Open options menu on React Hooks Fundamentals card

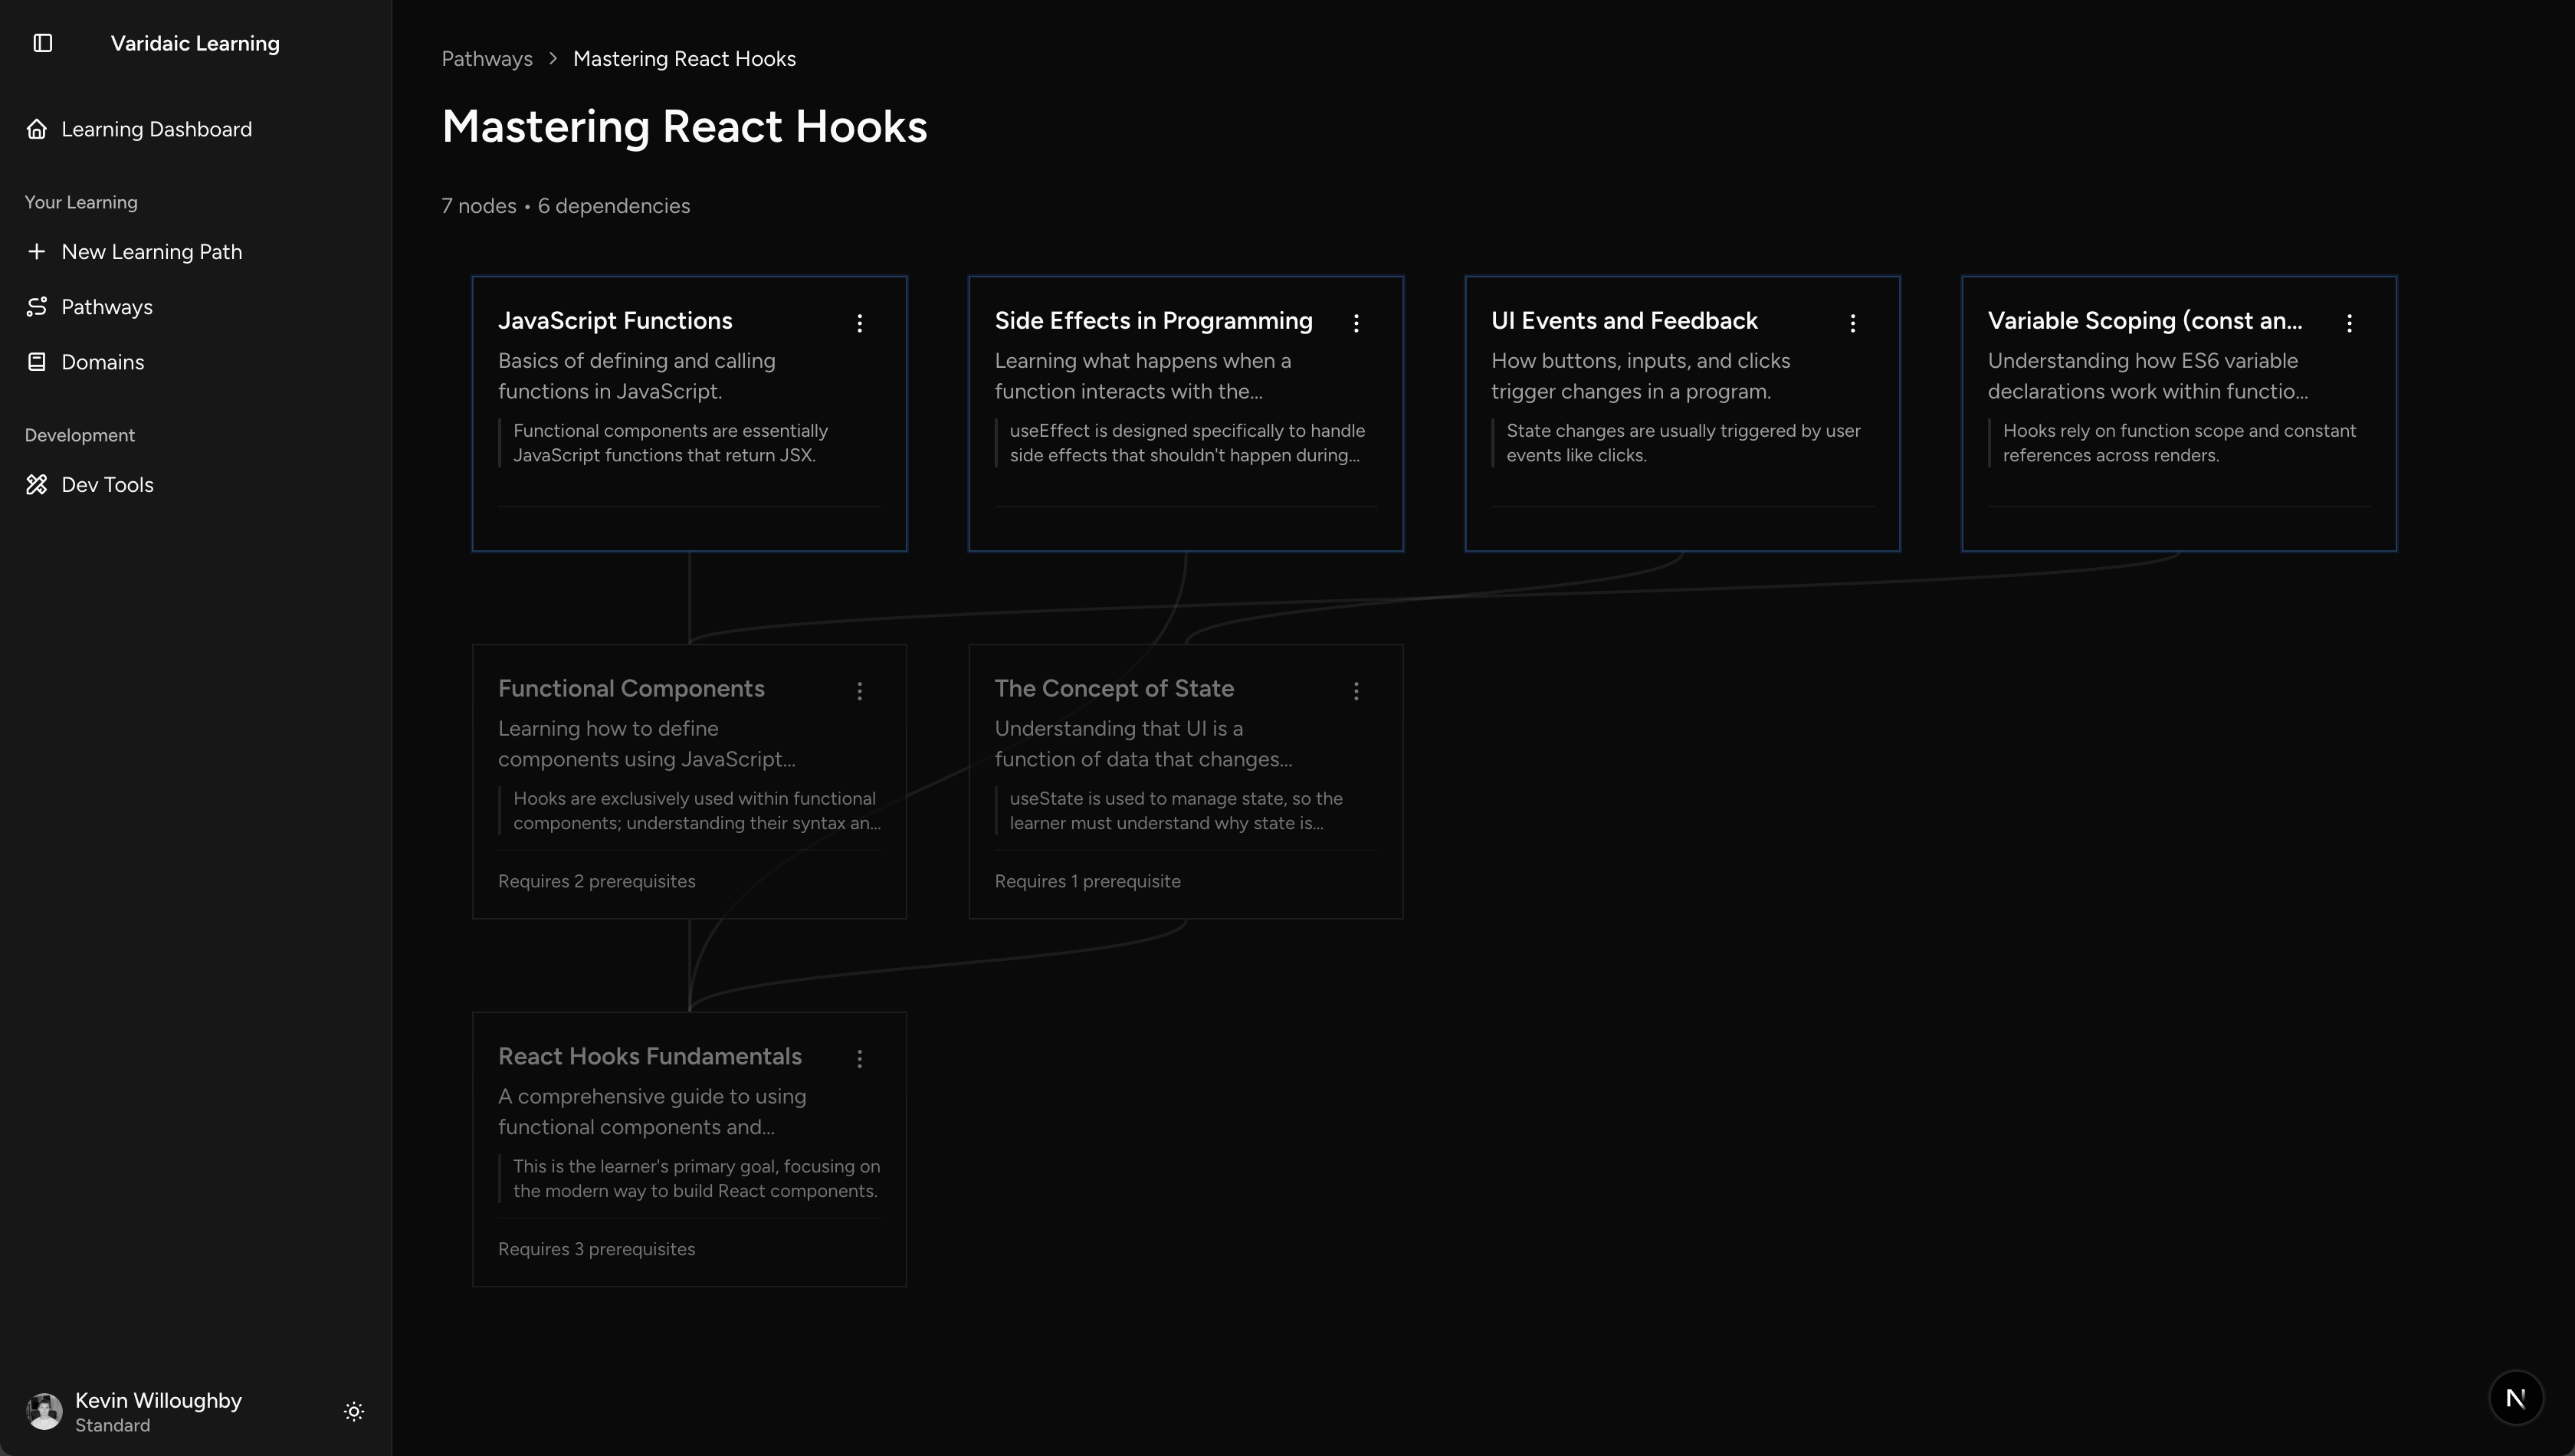860,1059
